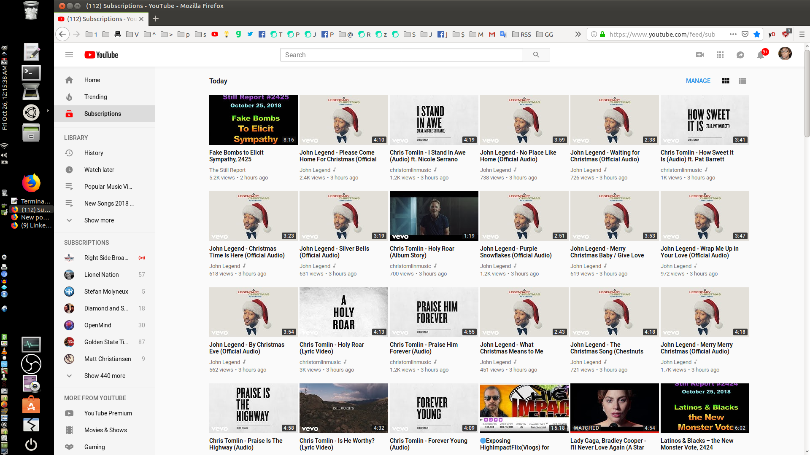
Task: Open Matt Christiansen subscription channel
Action: click(x=105, y=359)
